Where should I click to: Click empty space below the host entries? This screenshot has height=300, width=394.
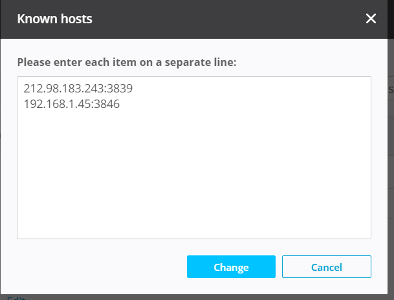(193, 181)
